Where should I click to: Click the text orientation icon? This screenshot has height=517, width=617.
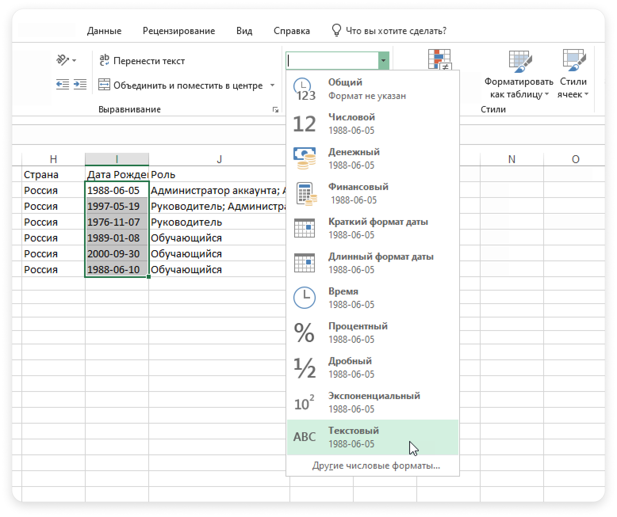pyautogui.click(x=63, y=60)
